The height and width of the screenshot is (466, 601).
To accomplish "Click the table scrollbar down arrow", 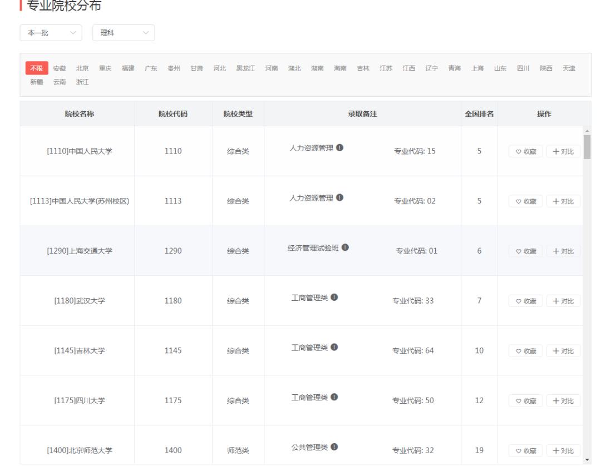I will pyautogui.click(x=587, y=459).
